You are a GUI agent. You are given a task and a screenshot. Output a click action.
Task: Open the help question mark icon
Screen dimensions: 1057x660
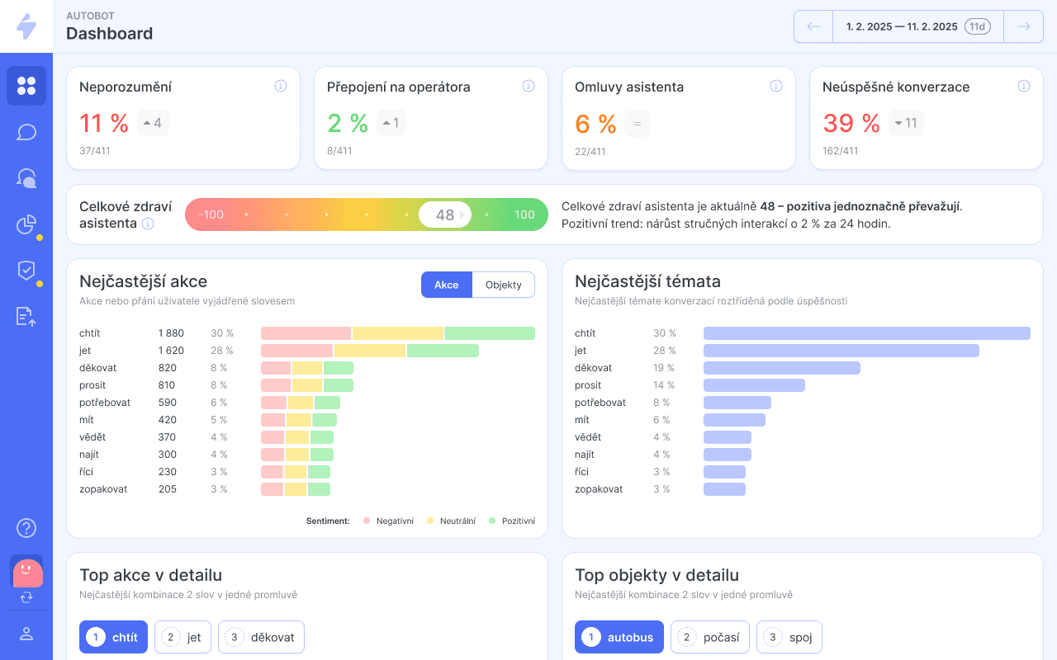point(26,528)
